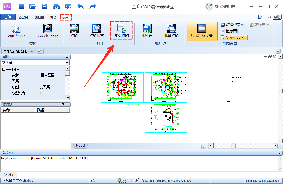The height and width of the screenshot is (184, 283).
Task: Click the 路径 column header in favorites
Action: (x=53, y=110)
